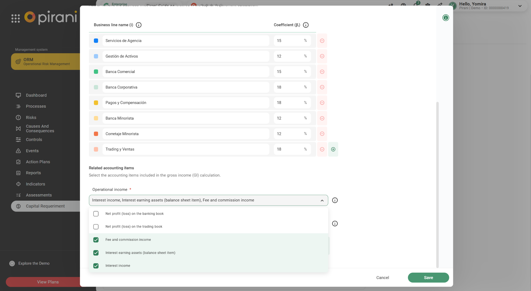Image resolution: width=531 pixels, height=291 pixels.
Task: Remove the Servicios de Agencia business line
Action: [x=322, y=41]
